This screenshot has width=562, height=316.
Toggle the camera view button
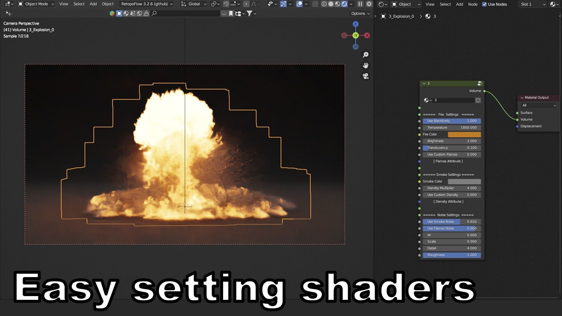[366, 76]
